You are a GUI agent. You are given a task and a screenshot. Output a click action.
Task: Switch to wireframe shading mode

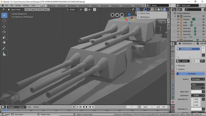pyautogui.click(x=156, y=9)
